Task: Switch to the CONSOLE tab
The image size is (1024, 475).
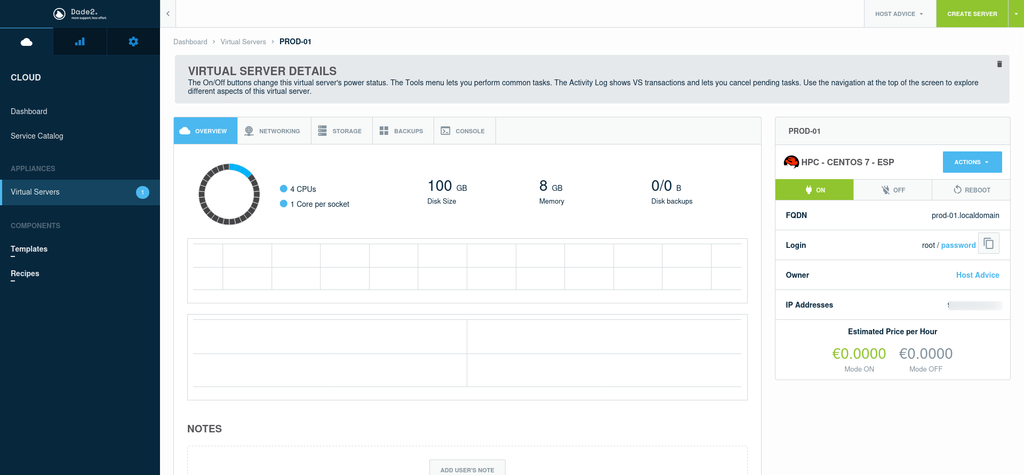Action: click(x=465, y=131)
